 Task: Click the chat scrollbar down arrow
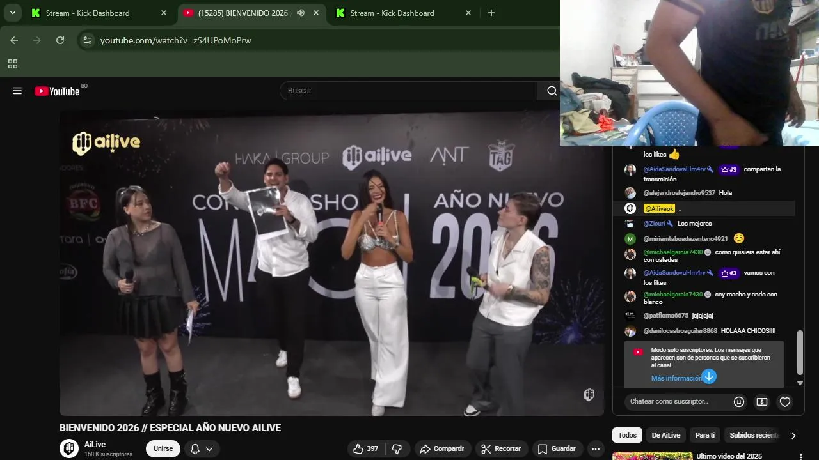pos(800,383)
